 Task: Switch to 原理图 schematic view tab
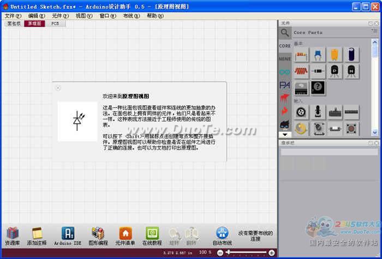coord(34,23)
